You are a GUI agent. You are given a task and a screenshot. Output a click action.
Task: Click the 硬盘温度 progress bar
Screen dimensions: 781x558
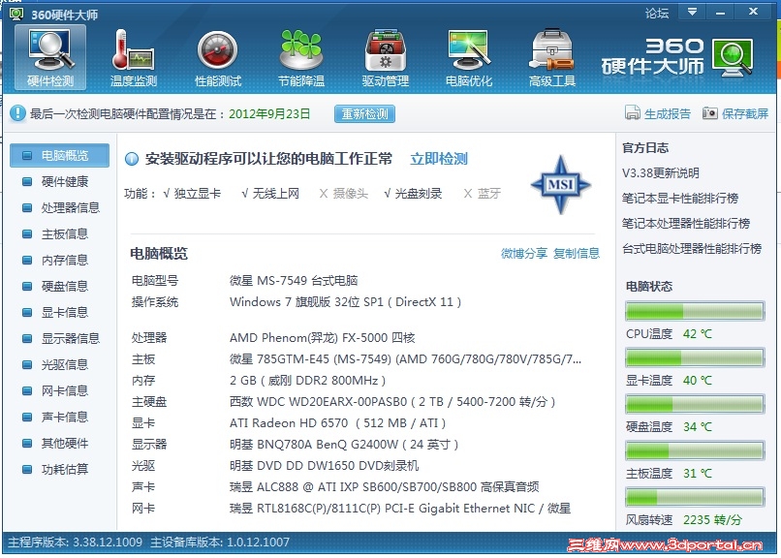point(695,404)
